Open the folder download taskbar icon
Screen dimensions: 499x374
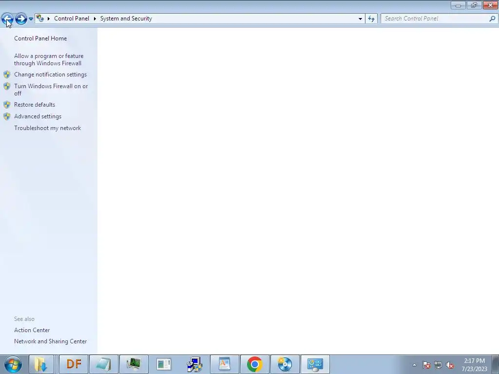(41, 364)
